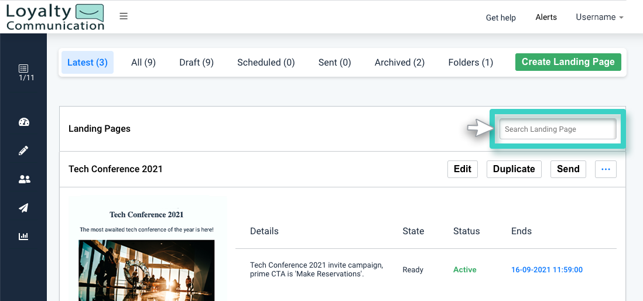Click the State column header

pos(413,231)
